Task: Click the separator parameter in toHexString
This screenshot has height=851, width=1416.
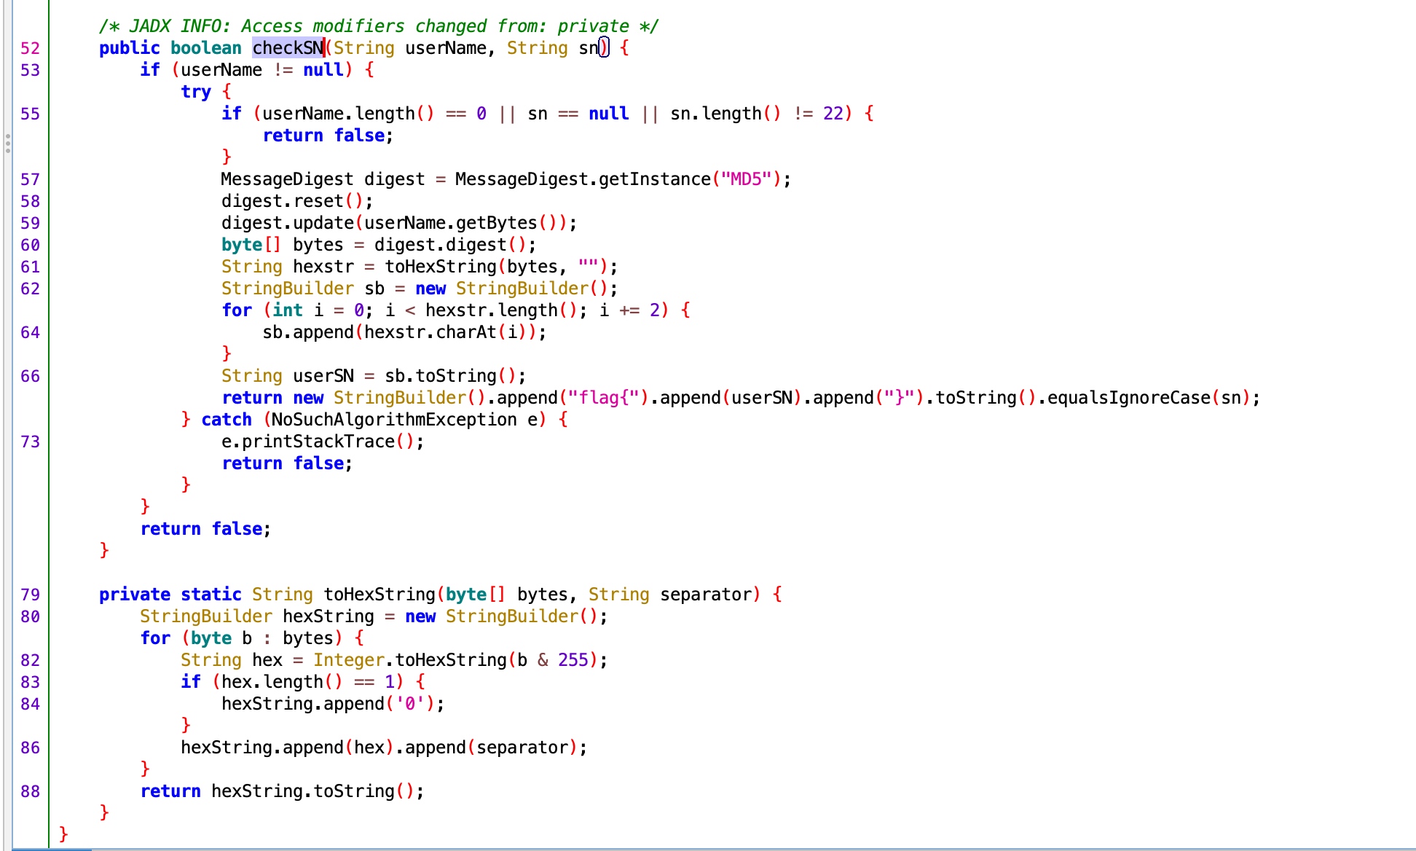Action: 705,595
